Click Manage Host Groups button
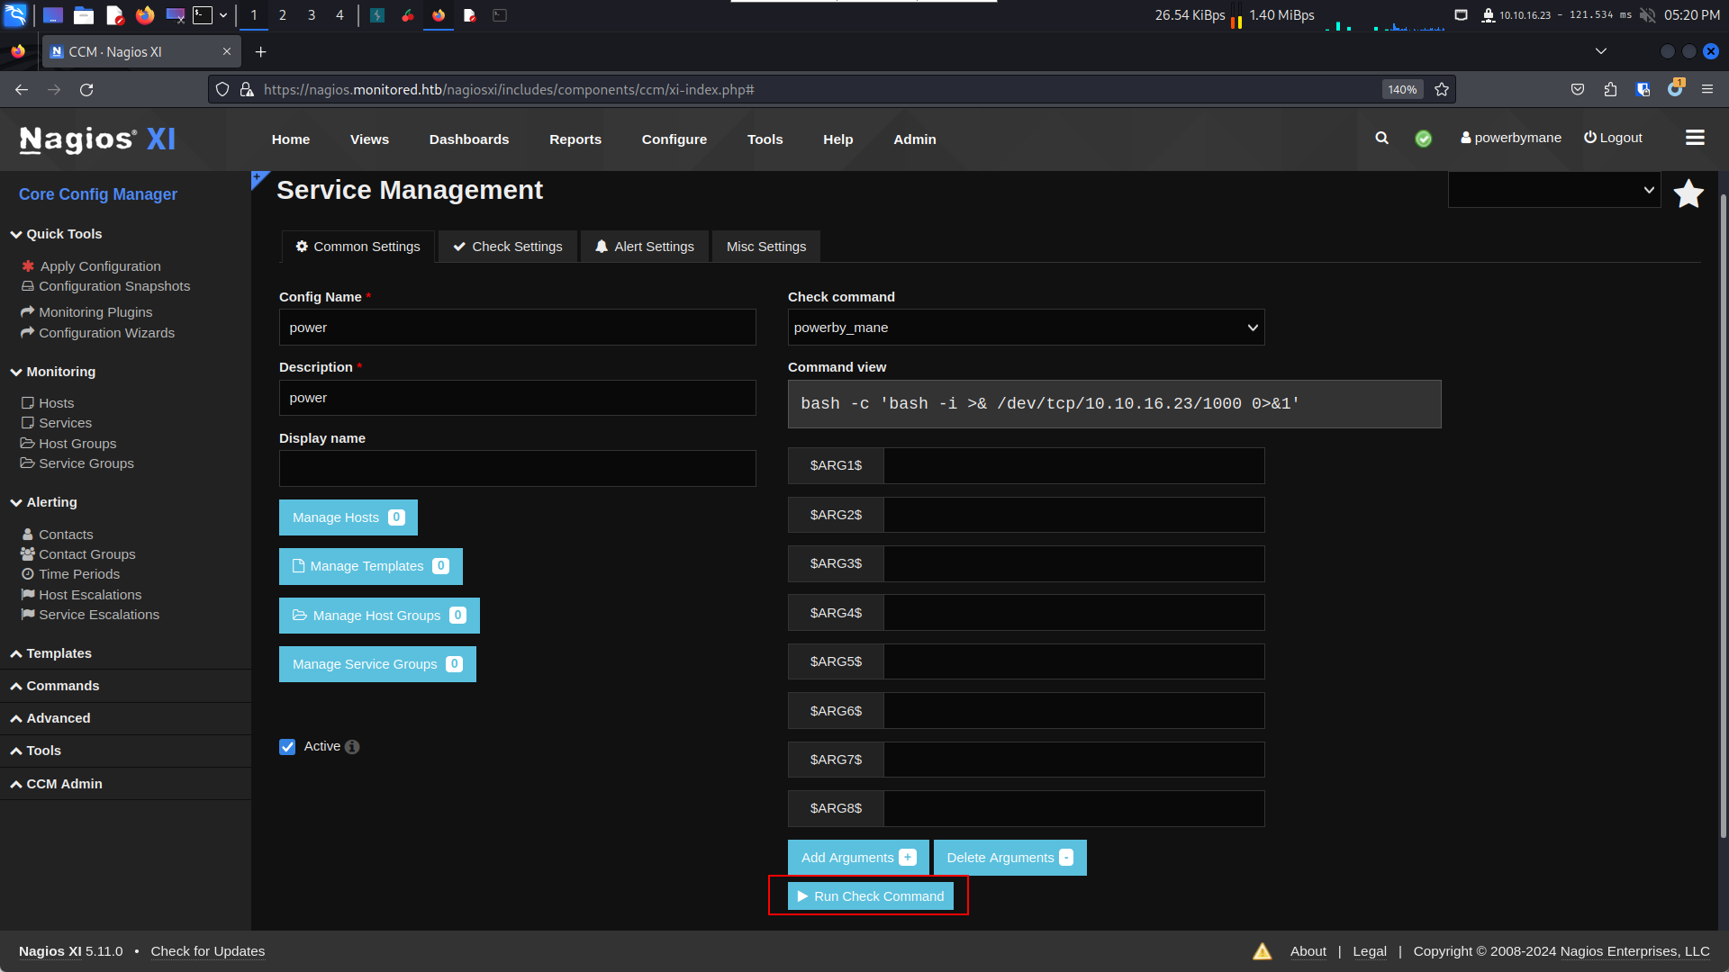Image resolution: width=1729 pixels, height=972 pixels. pyautogui.click(x=379, y=616)
